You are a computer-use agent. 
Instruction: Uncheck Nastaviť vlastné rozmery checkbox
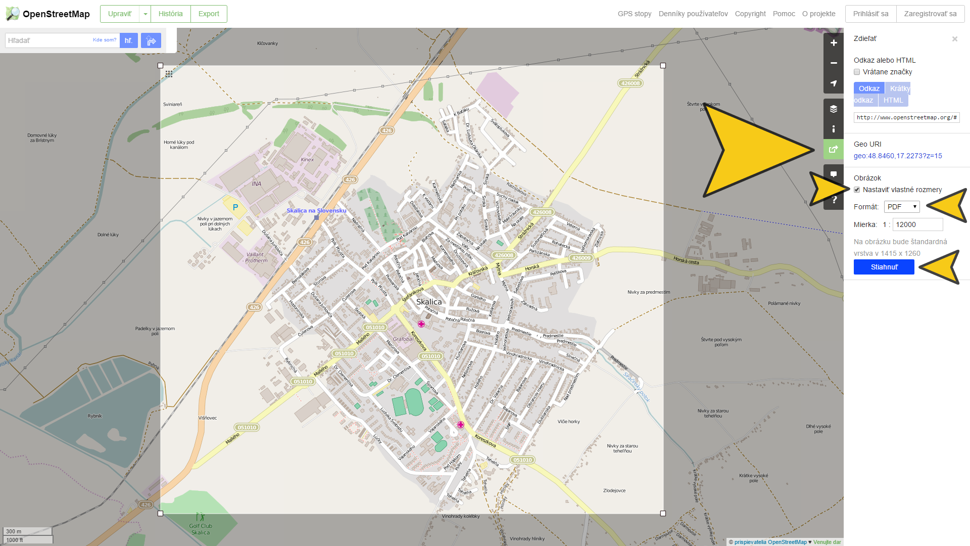857,190
